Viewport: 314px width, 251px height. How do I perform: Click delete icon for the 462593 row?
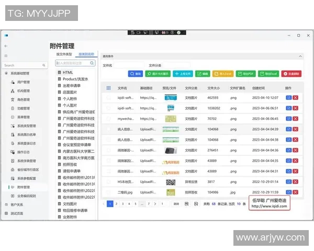pos(295,98)
